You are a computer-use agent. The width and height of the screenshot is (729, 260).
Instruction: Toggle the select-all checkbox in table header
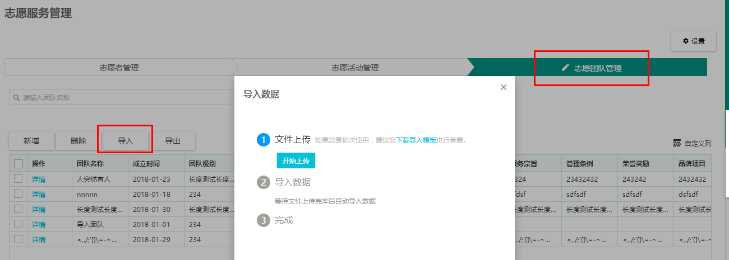(x=19, y=164)
